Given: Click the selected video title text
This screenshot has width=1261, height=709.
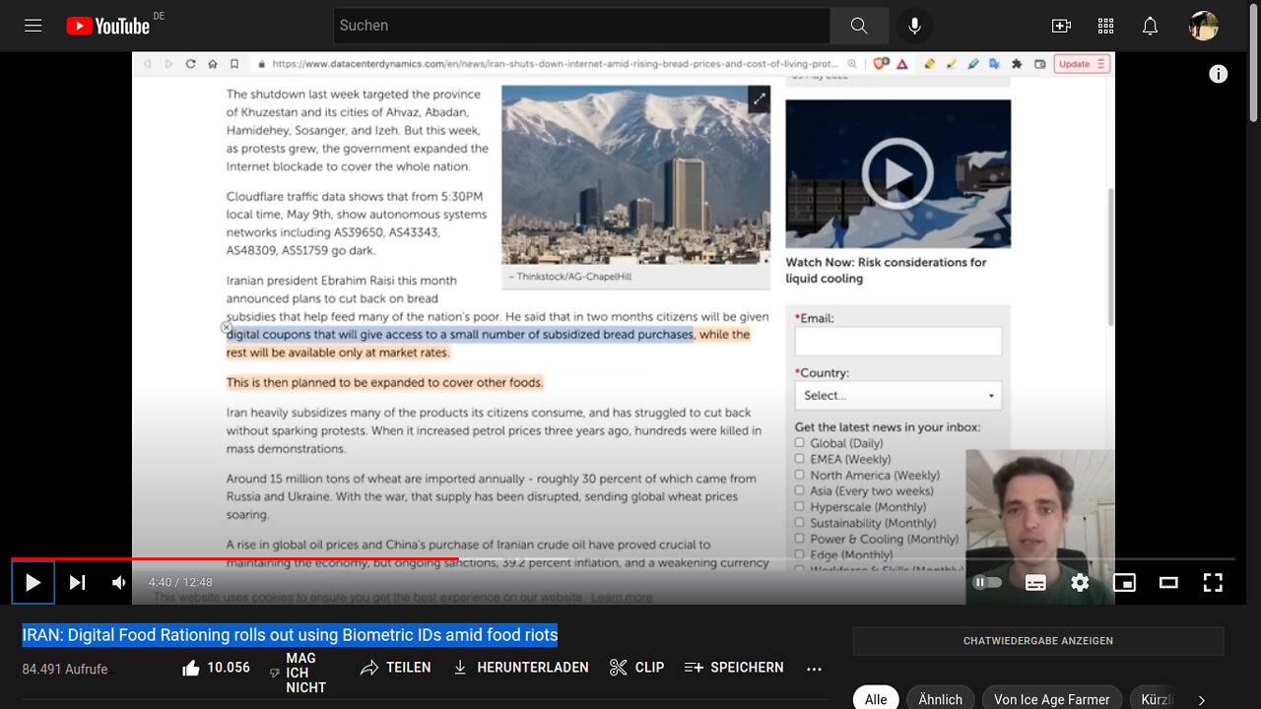Looking at the screenshot, I should coord(290,635).
